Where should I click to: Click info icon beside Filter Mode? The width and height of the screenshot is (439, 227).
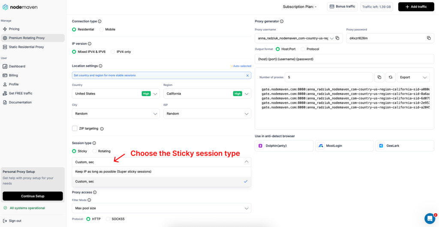pos(89,200)
